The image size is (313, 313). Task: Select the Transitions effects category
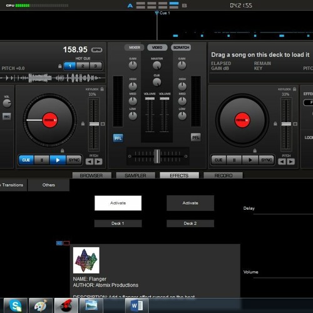(x=13, y=185)
